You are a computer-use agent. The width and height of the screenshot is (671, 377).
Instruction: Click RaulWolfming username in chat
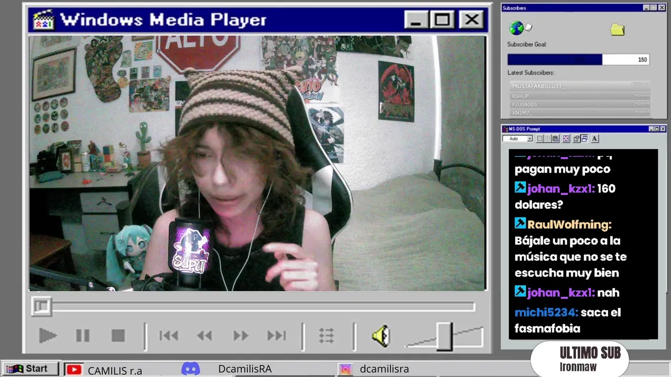pos(569,225)
